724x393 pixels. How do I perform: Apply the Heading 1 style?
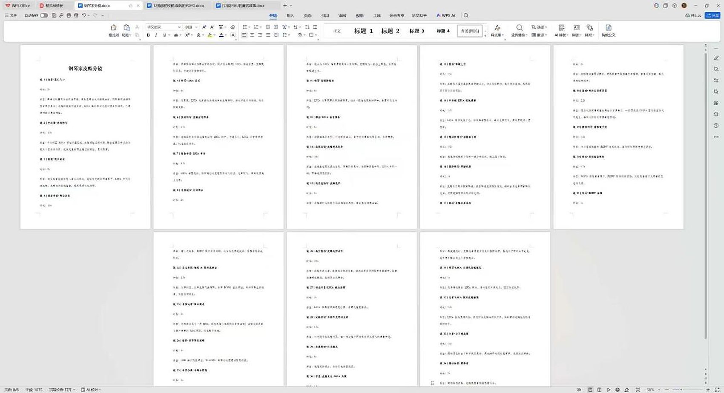(363, 31)
